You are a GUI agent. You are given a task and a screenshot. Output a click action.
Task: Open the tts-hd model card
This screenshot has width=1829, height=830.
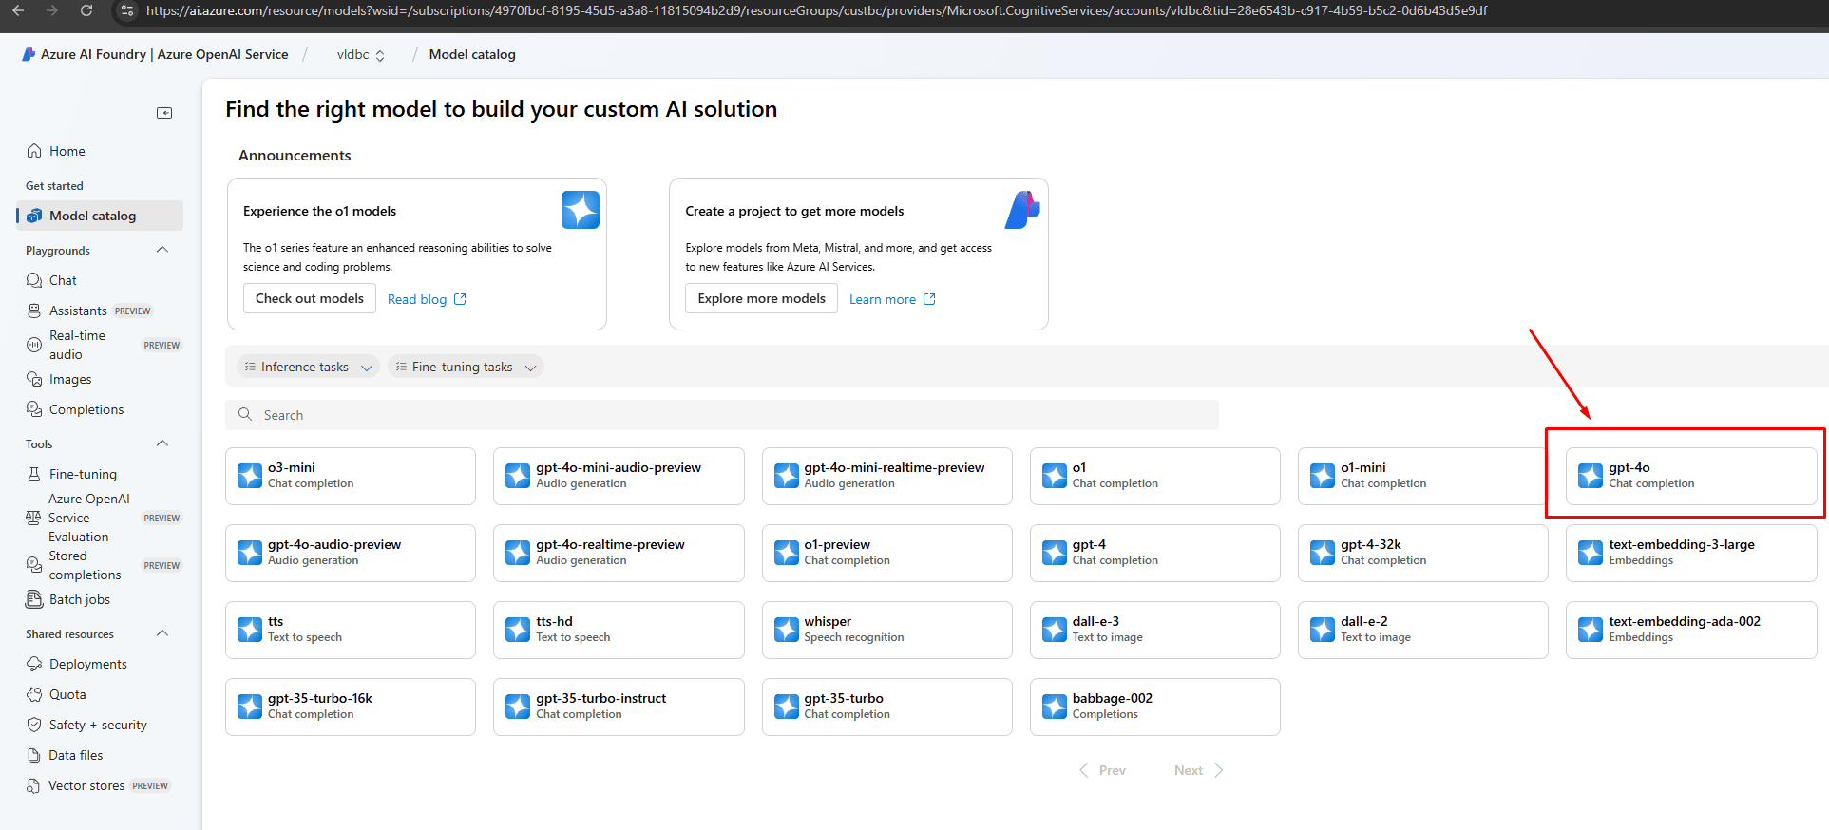pos(619,630)
